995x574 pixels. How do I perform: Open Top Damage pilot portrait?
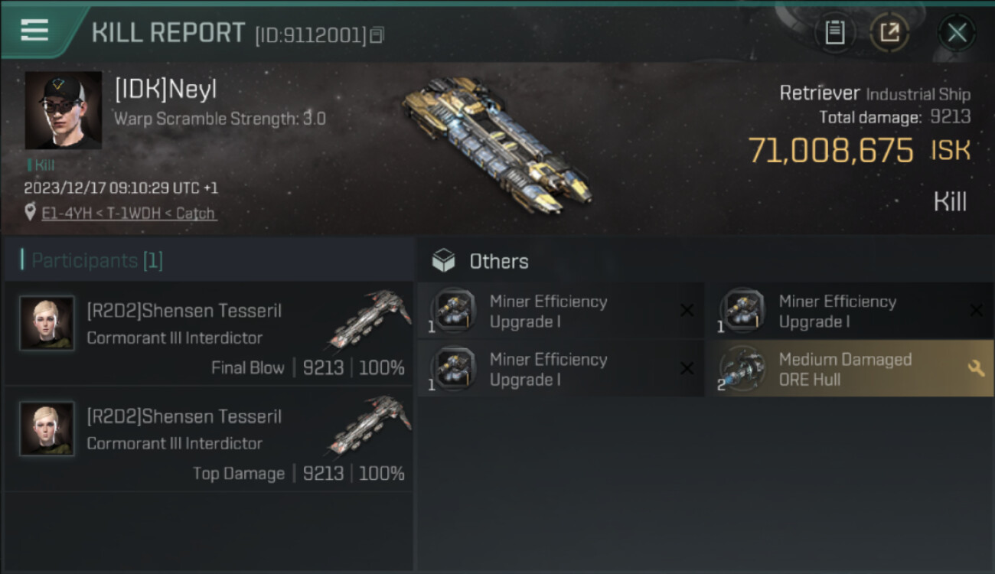pos(47,429)
